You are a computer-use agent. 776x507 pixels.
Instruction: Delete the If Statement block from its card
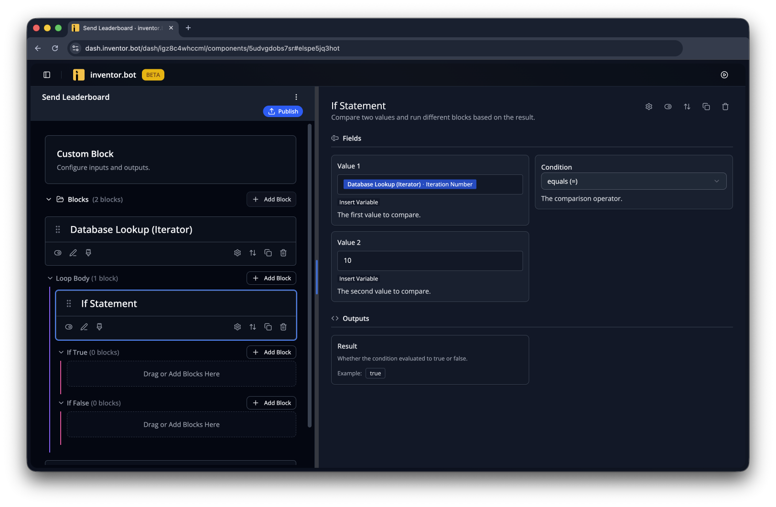(283, 327)
